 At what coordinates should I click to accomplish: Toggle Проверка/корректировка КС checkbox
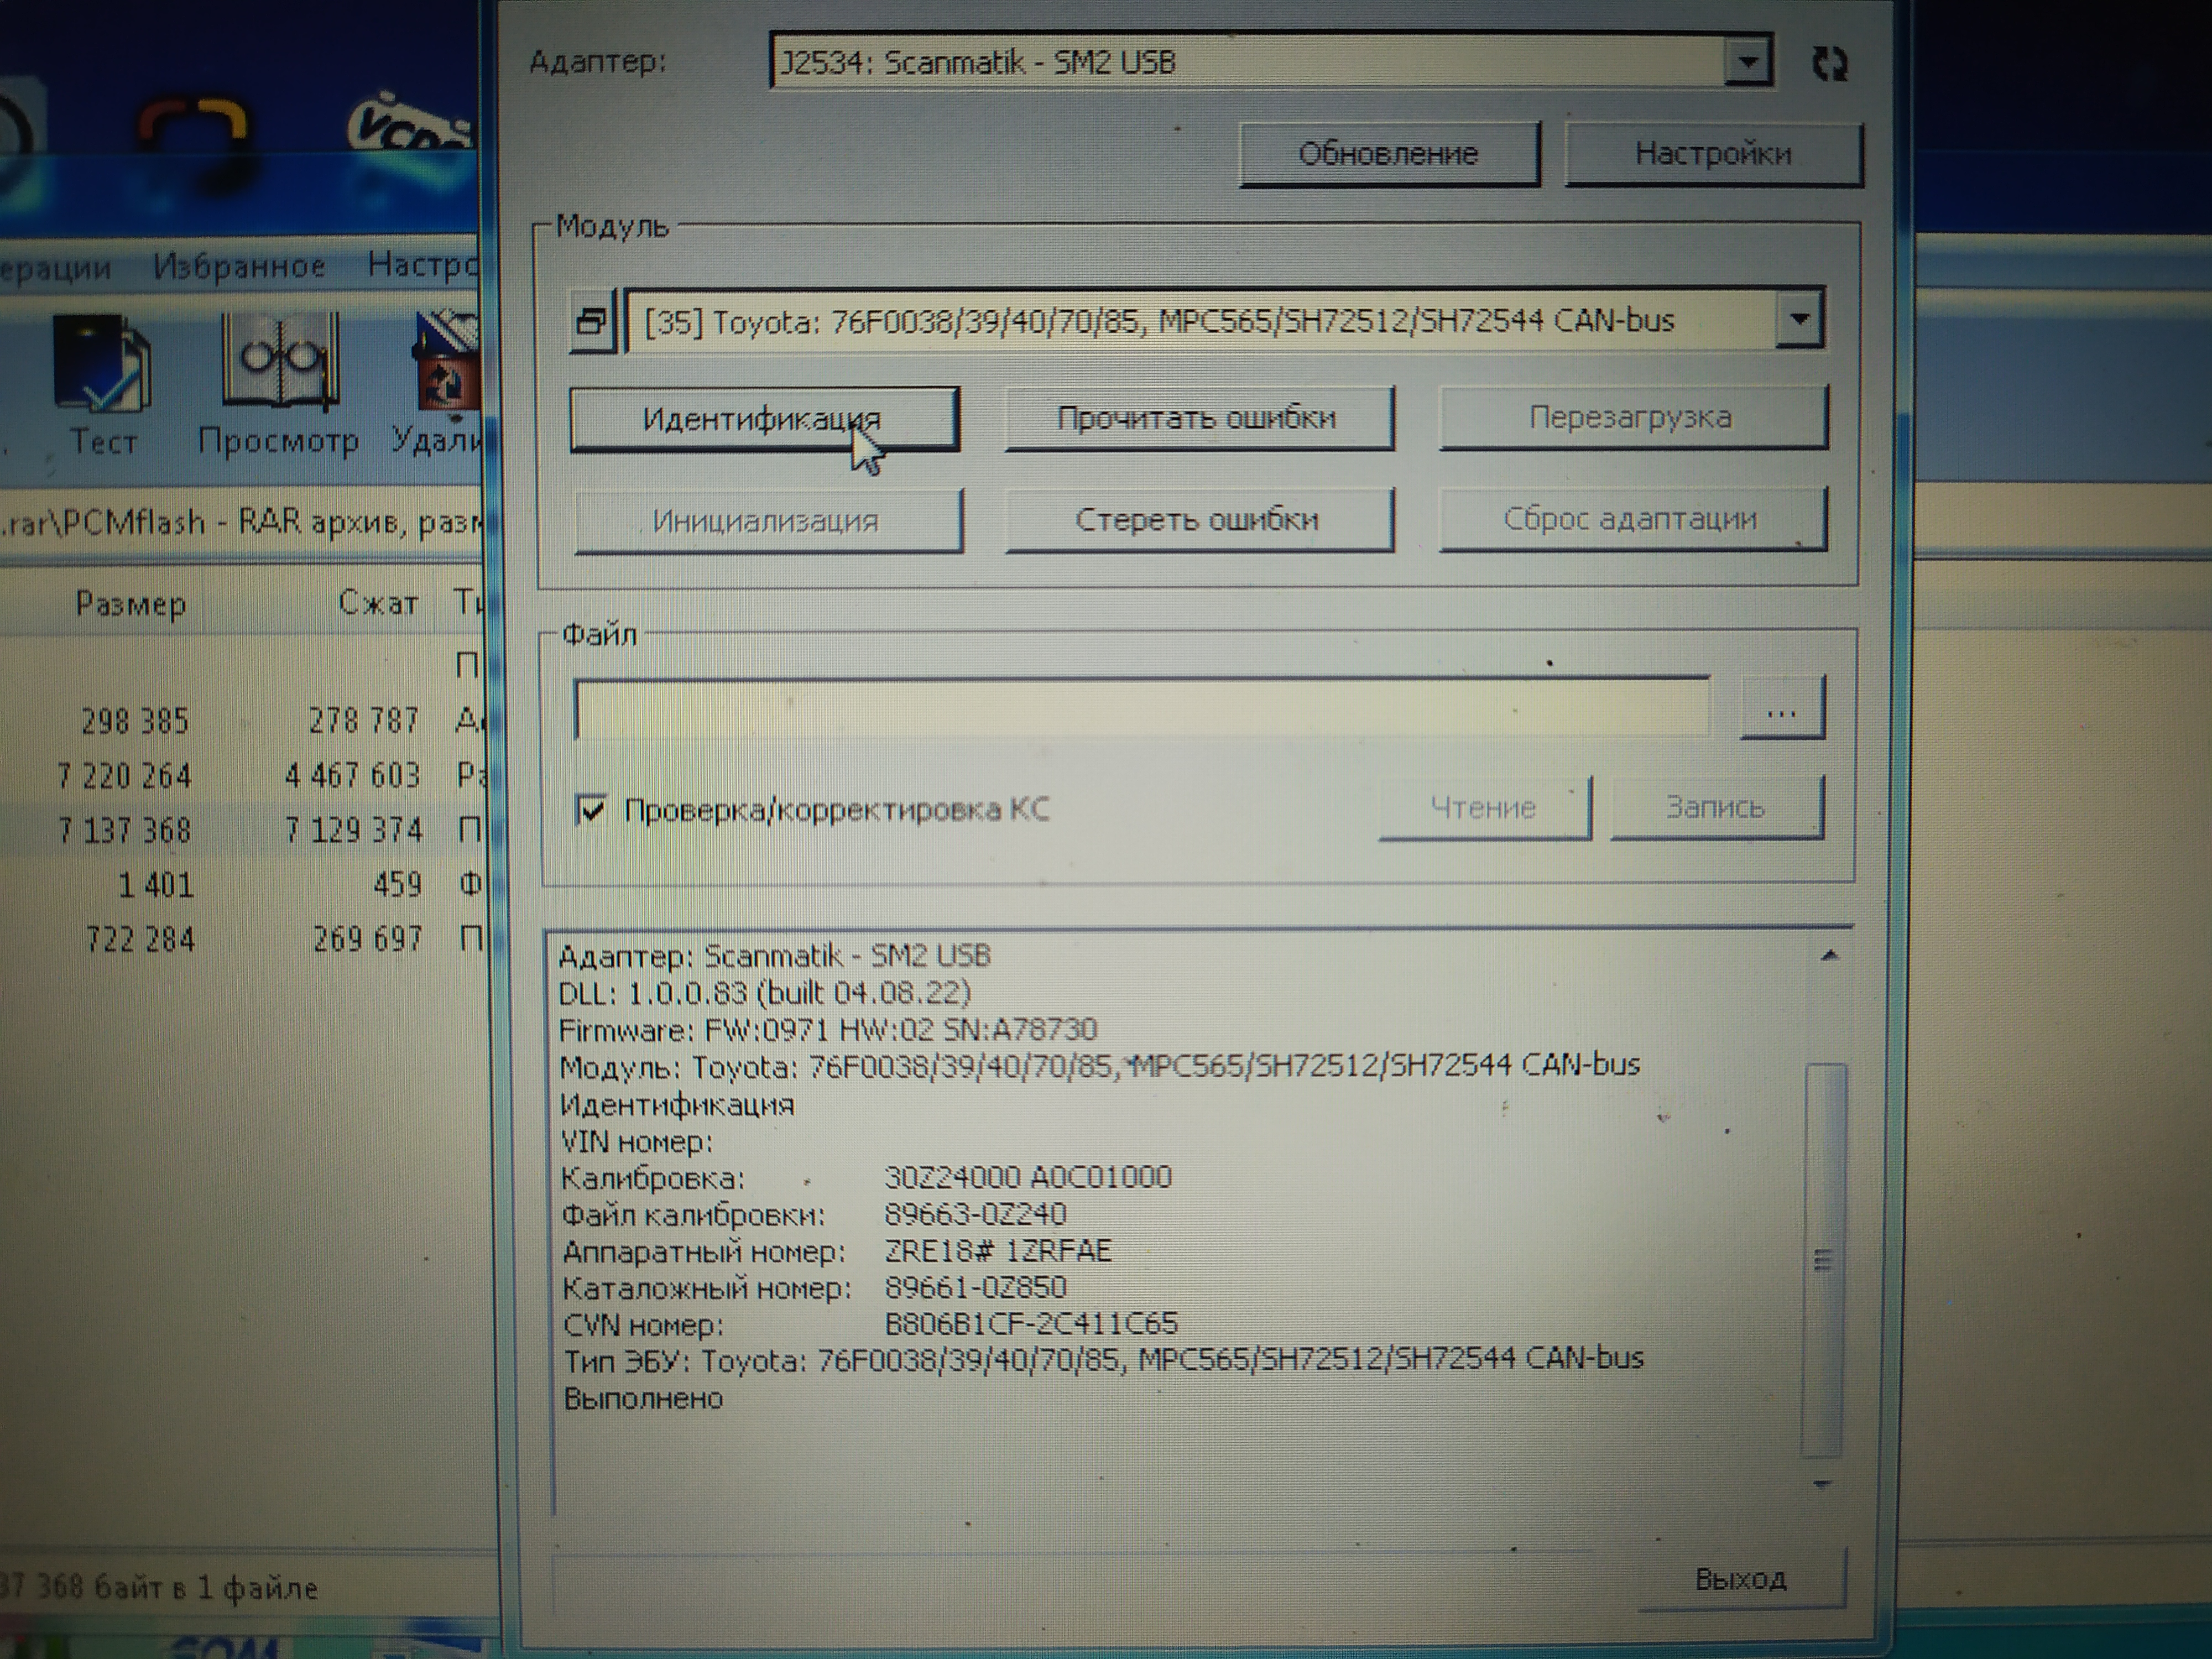pyautogui.click(x=591, y=809)
